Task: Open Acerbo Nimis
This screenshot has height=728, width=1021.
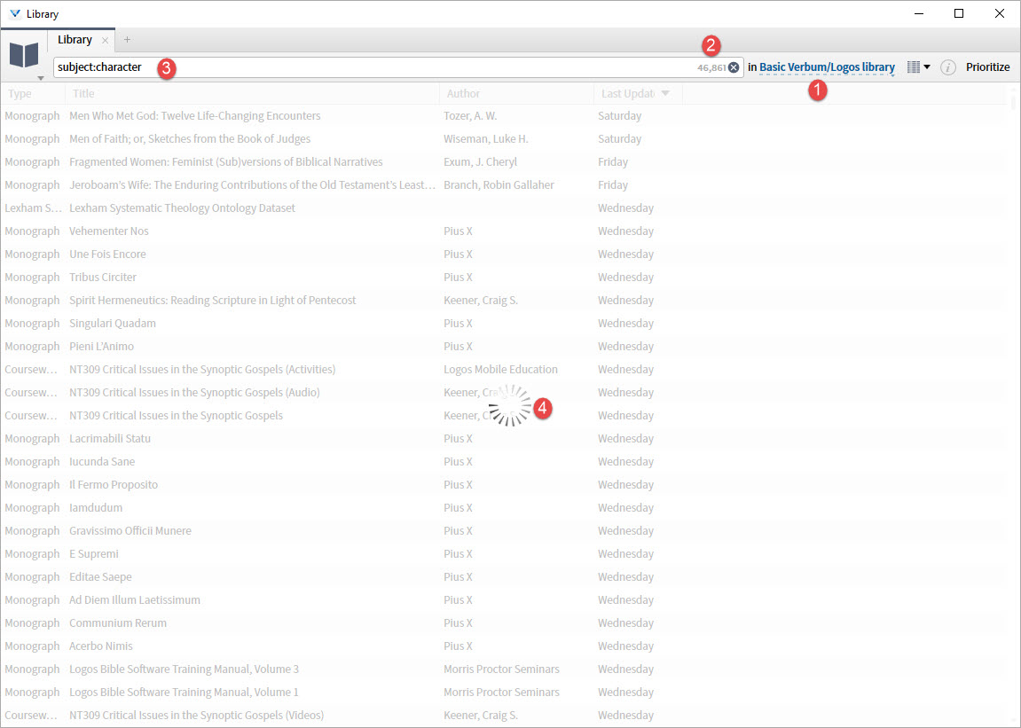Action: click(101, 646)
